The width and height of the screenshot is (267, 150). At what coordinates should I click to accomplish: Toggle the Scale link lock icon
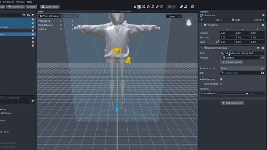(x=217, y=42)
